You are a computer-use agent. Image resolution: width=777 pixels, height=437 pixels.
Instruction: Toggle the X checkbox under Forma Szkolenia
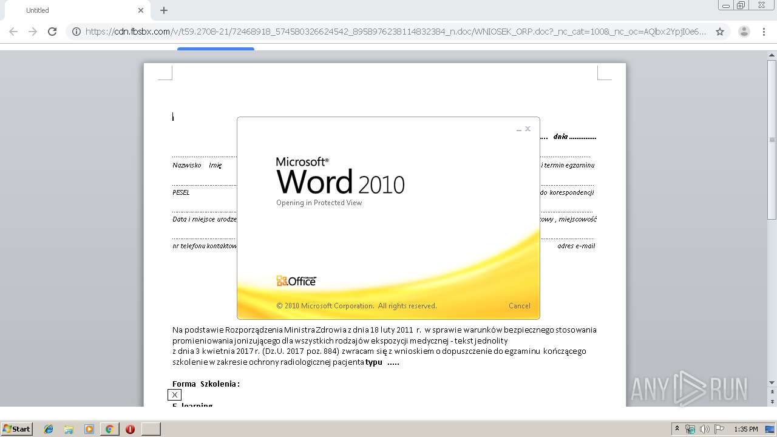point(174,395)
